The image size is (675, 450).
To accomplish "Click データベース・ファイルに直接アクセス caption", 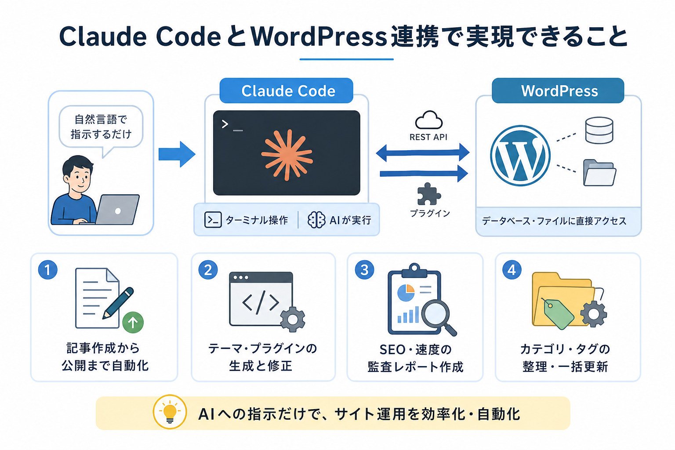I will click(x=554, y=221).
